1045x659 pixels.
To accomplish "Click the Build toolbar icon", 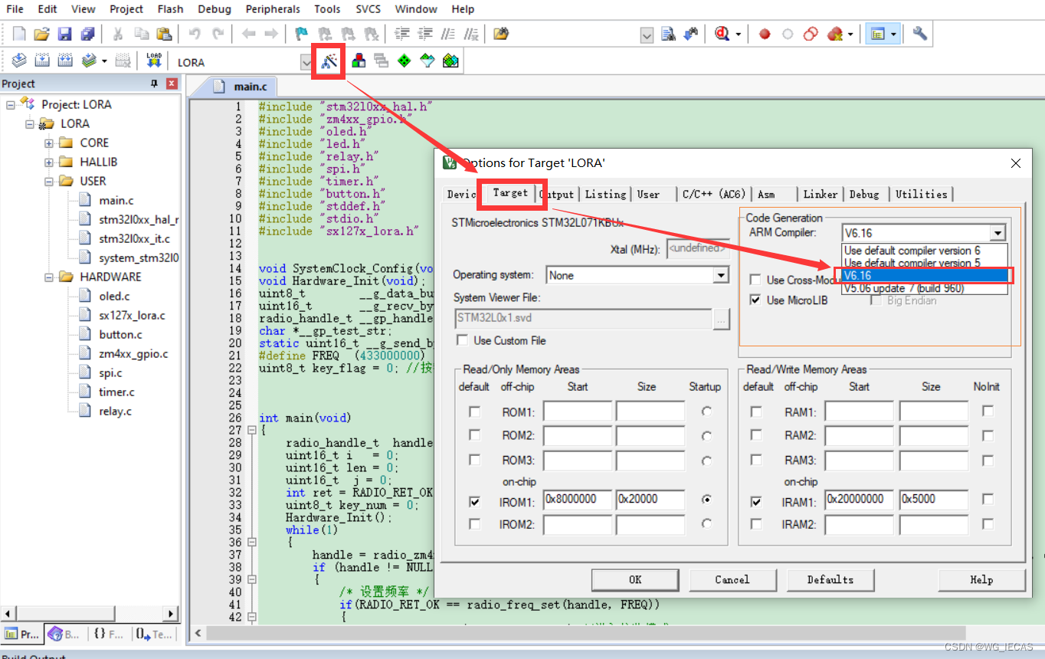I will click(42, 60).
